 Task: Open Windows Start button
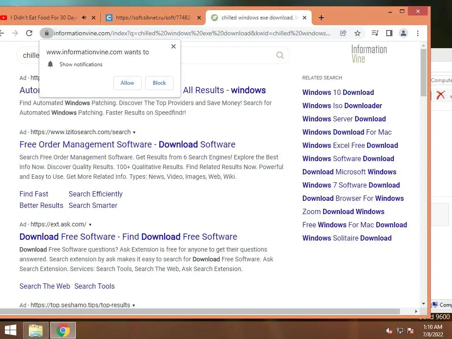[11, 330]
